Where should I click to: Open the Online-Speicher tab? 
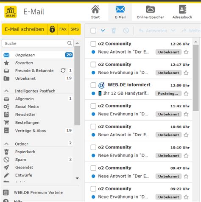point(150,12)
